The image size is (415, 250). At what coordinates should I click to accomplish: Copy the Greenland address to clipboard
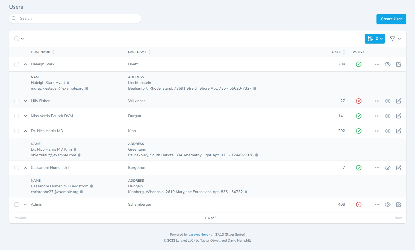click(x=256, y=155)
